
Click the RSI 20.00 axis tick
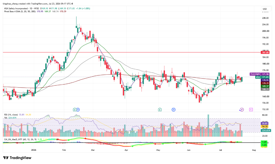[265, 136]
